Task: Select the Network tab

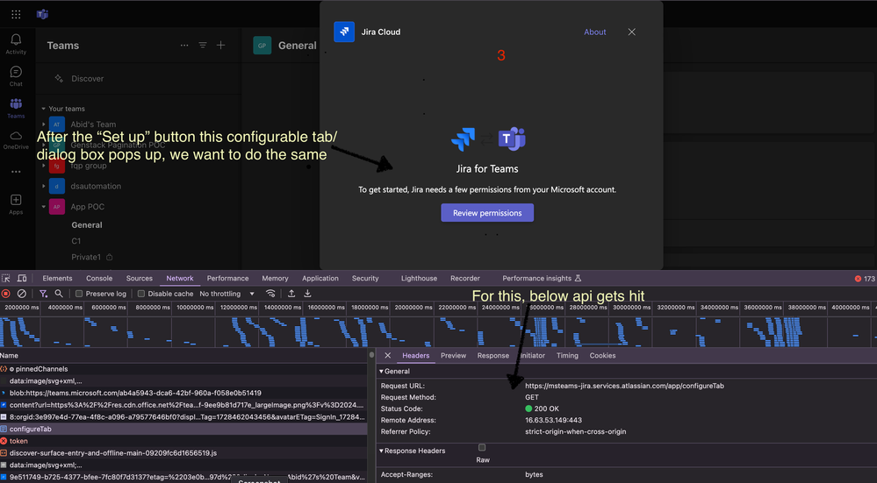Action: pos(180,278)
